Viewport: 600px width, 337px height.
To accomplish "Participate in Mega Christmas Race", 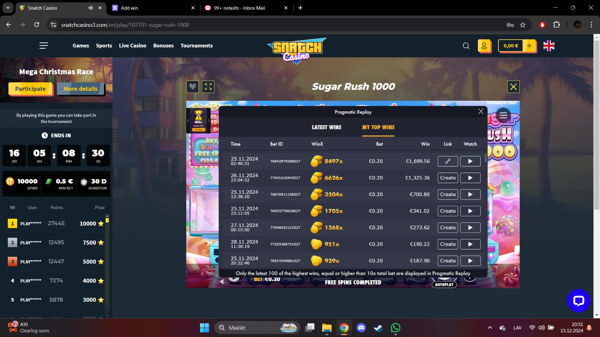I will click(x=30, y=89).
